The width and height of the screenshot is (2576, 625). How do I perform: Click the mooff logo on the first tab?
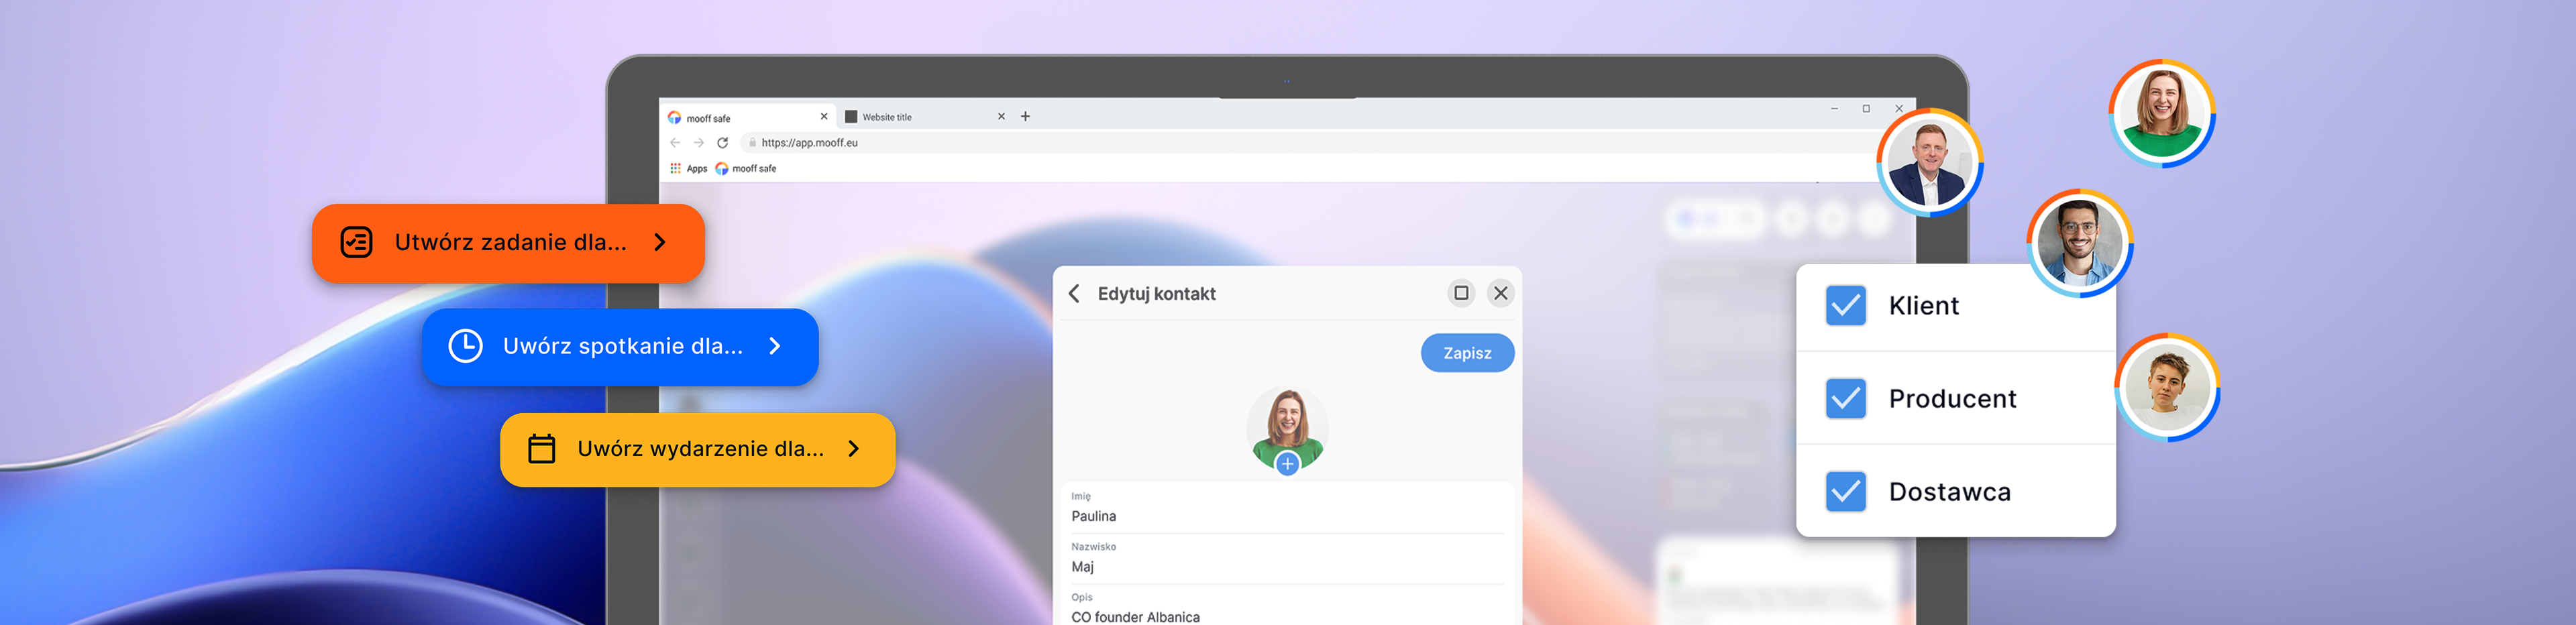point(675,118)
